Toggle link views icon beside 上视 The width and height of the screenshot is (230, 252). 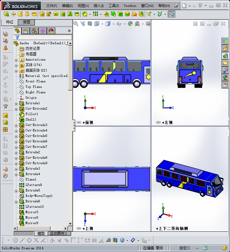79,228
